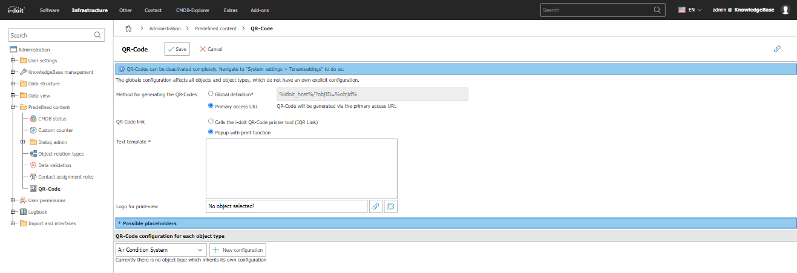Open the Infrastructure menu
Viewport: 797px width, 273px height.
coord(90,10)
